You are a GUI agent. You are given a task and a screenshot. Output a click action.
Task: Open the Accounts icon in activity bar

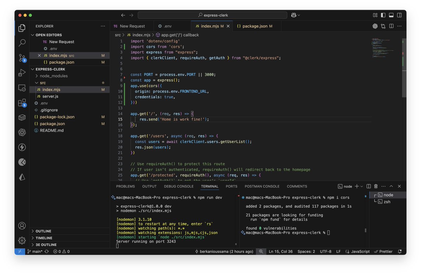point(22,226)
